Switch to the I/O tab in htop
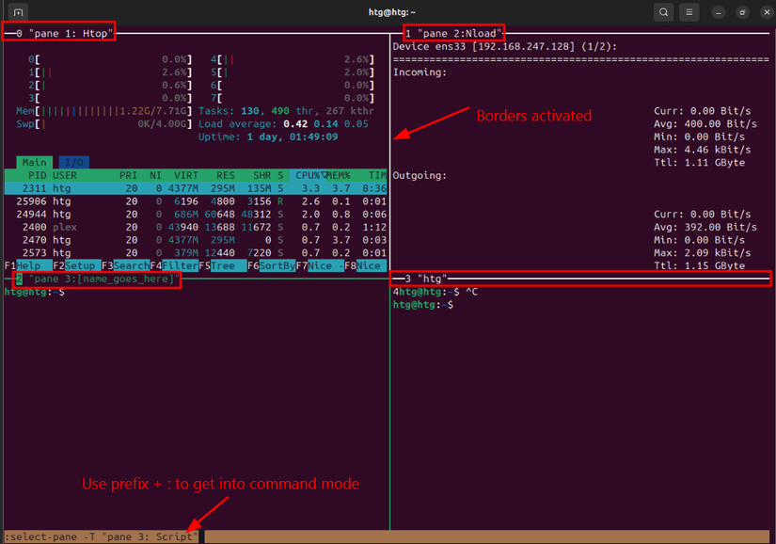The height and width of the screenshot is (544, 776). click(72, 162)
